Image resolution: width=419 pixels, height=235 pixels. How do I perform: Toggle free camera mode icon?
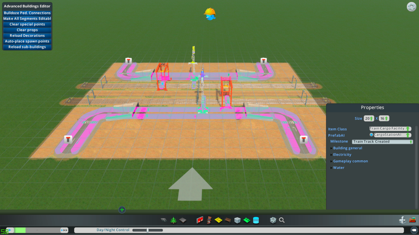click(x=414, y=230)
